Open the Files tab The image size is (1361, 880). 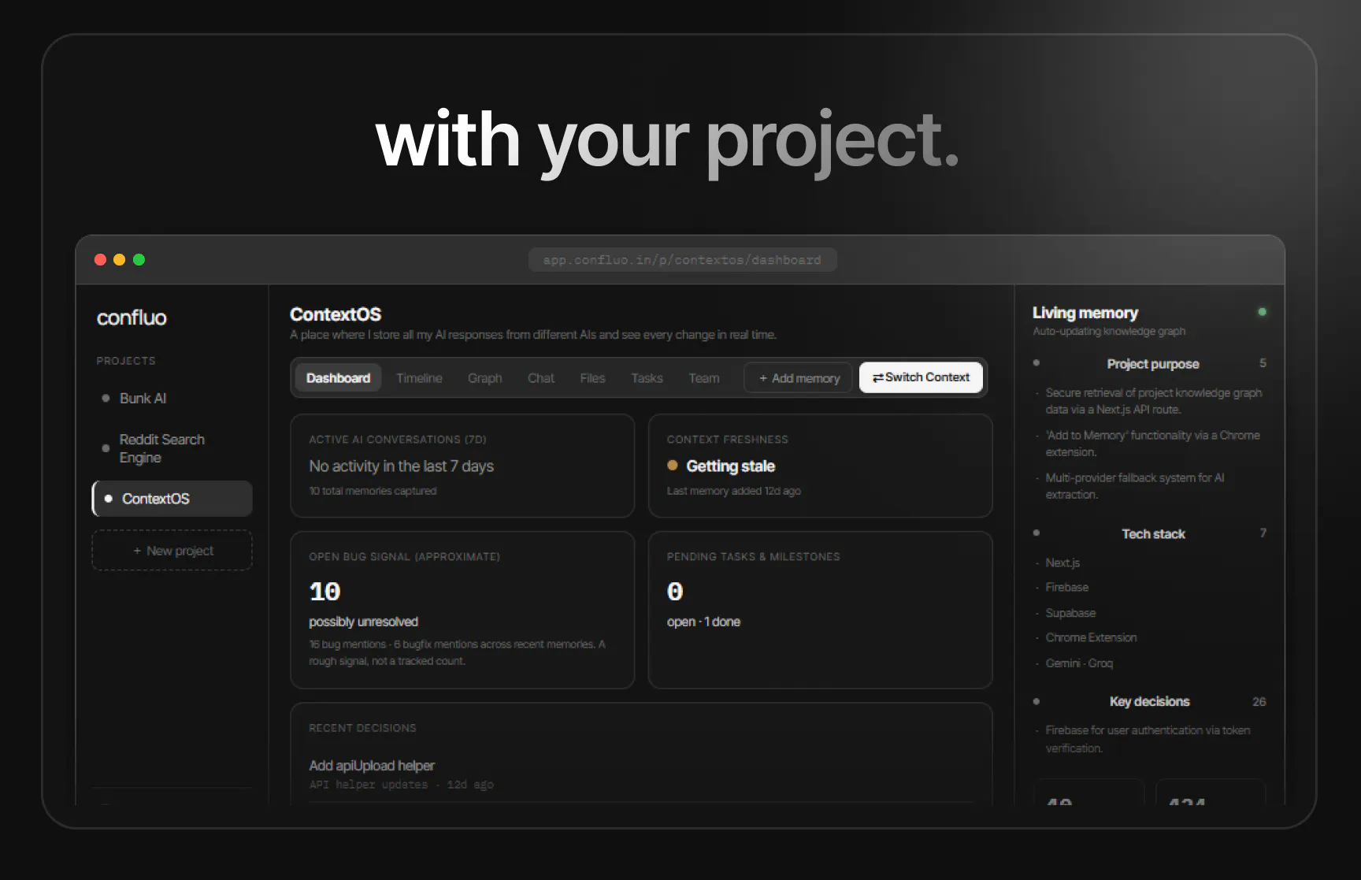click(592, 378)
